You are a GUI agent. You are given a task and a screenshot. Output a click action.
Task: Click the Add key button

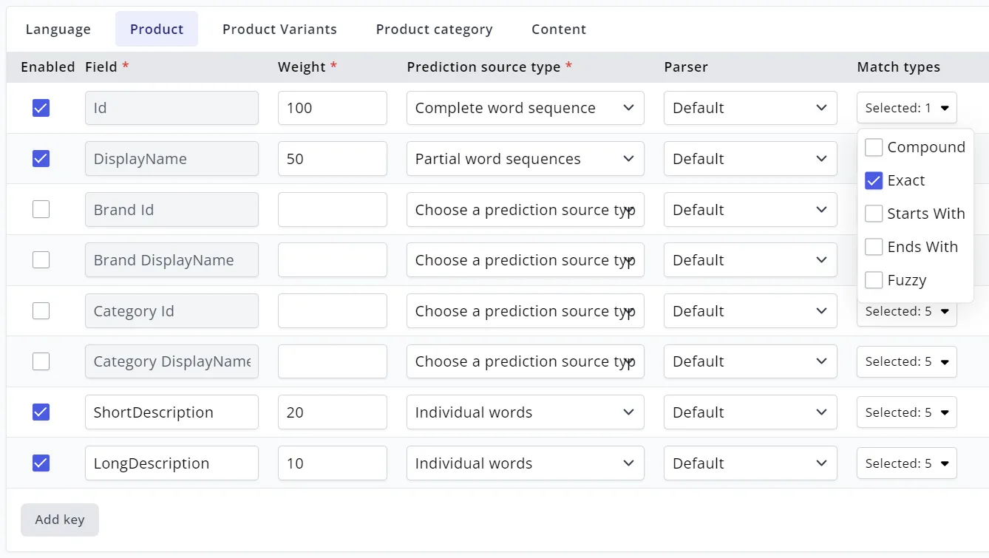pos(59,520)
